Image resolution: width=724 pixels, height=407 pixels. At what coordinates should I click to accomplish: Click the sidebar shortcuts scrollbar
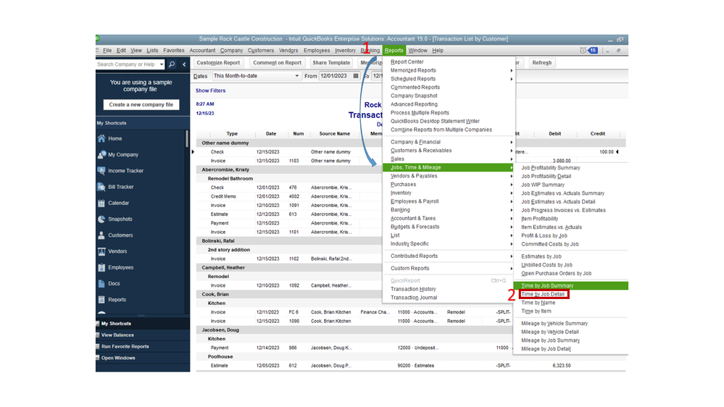pos(187,138)
